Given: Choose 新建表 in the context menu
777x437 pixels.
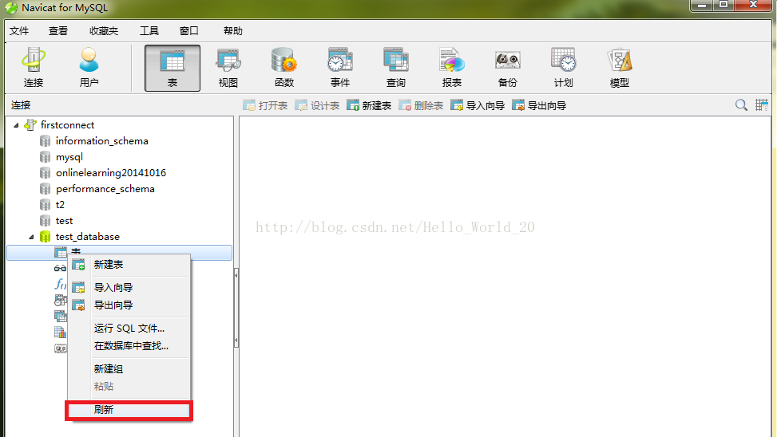Looking at the screenshot, I should (129, 265).
